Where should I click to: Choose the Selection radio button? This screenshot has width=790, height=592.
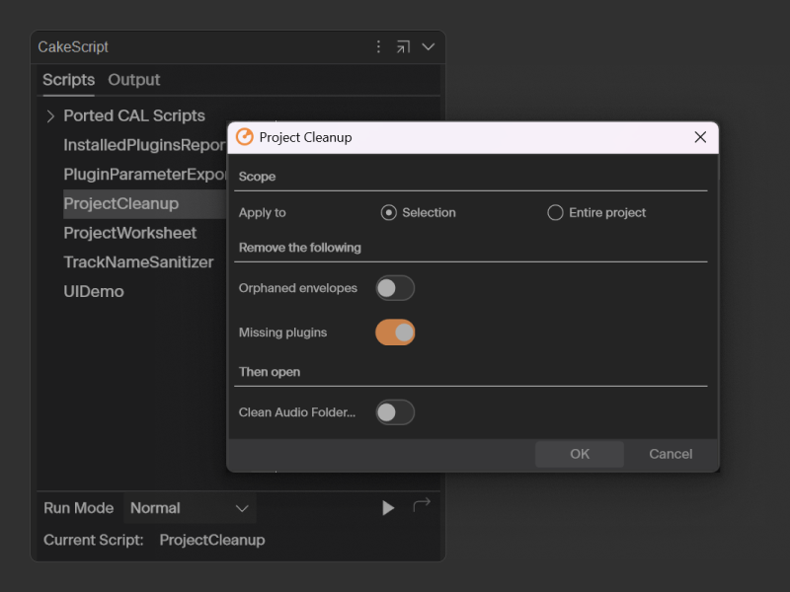(x=388, y=213)
